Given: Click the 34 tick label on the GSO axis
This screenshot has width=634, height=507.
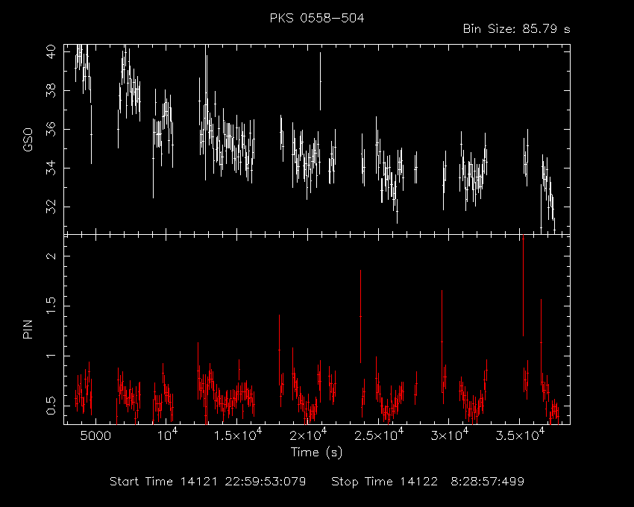Looking at the screenshot, I should pyautogui.click(x=51, y=169).
